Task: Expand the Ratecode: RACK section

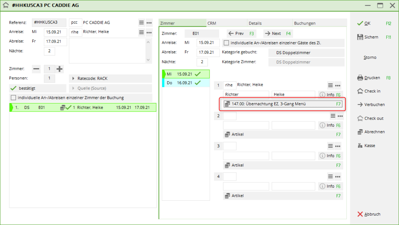Action: [110, 78]
